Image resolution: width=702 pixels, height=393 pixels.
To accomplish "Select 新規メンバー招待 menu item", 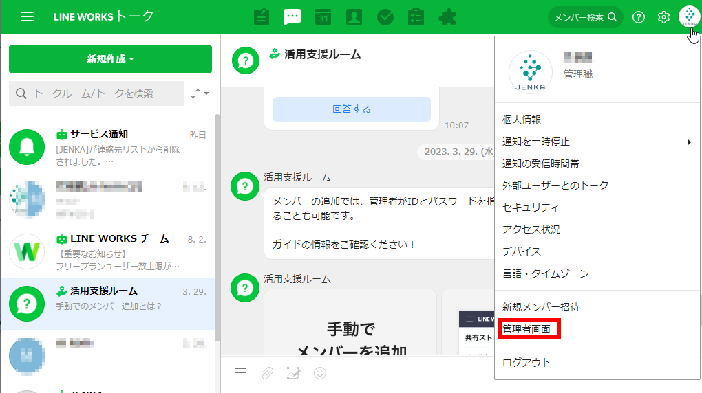I will pos(541,307).
